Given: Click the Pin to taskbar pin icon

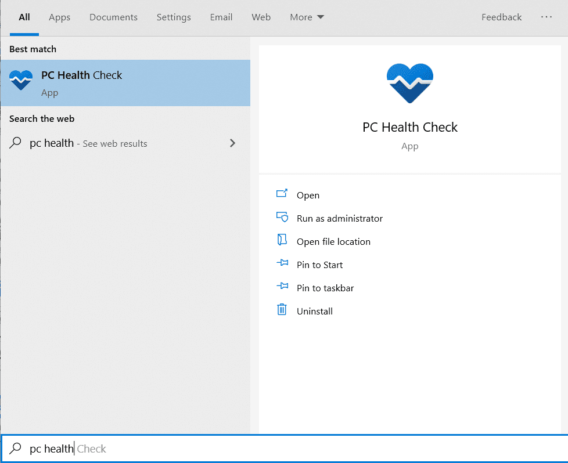Looking at the screenshot, I should click(x=282, y=288).
